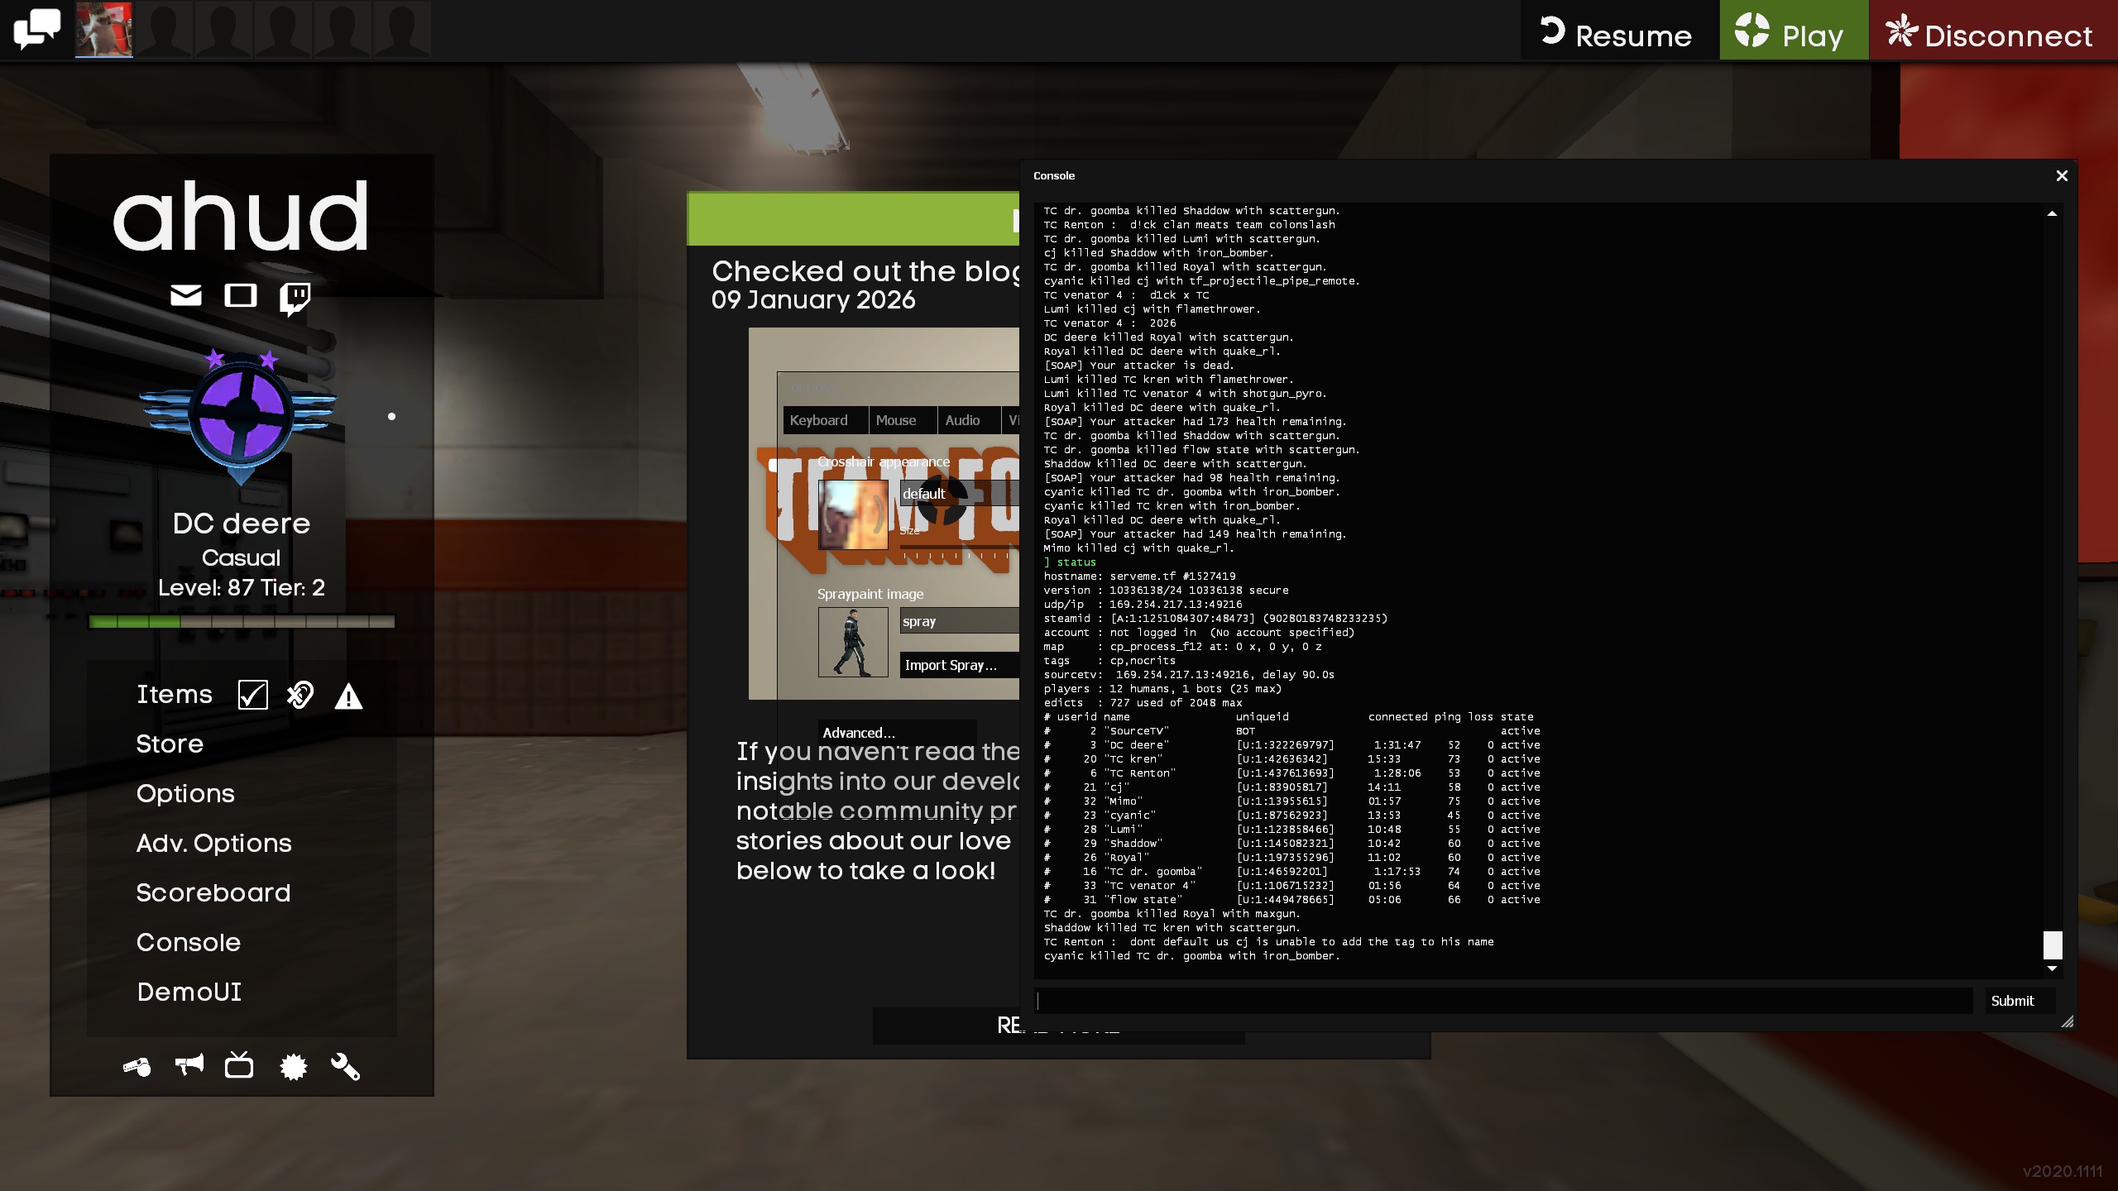
Task: Click the warning triangle report icon
Action: [x=348, y=696]
